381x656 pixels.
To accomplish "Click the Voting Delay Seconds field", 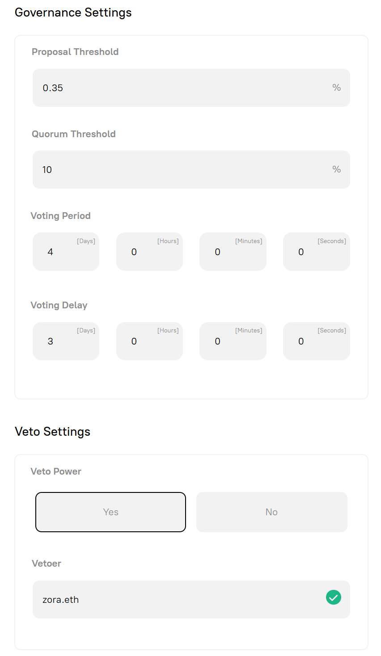I will pyautogui.click(x=316, y=341).
